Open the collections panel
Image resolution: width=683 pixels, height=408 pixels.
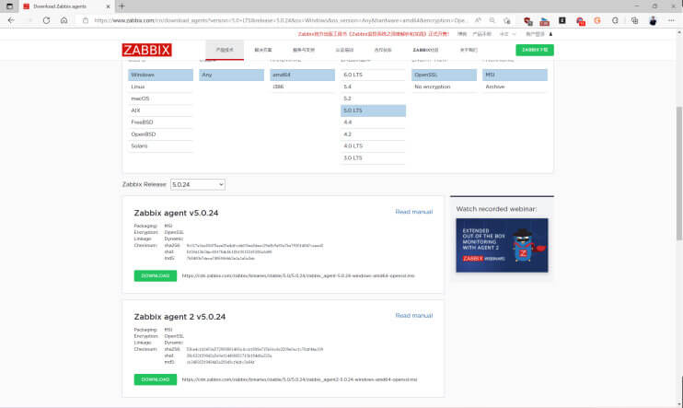[634, 20]
